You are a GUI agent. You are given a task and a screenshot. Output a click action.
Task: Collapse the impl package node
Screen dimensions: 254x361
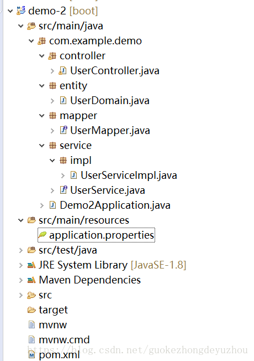[x=52, y=161]
